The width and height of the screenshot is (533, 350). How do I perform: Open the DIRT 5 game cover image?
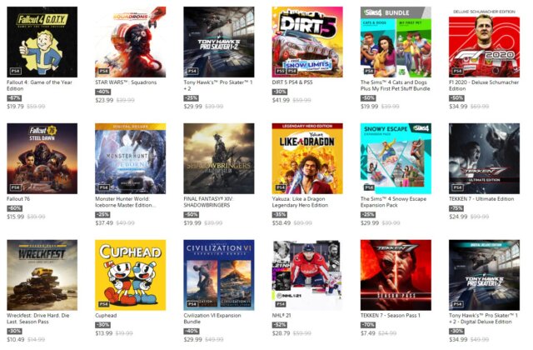click(307, 42)
